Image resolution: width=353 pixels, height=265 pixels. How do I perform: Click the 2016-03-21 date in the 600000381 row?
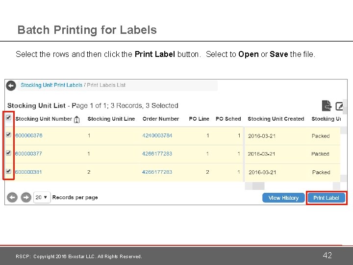(262, 172)
